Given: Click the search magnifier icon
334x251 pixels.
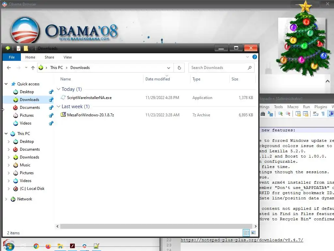Looking at the screenshot, I should (250, 68).
